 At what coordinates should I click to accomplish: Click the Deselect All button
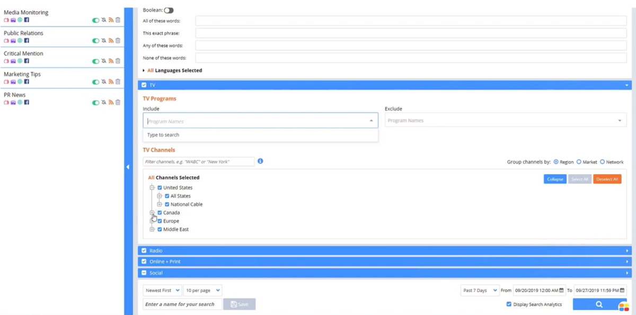pyautogui.click(x=607, y=179)
